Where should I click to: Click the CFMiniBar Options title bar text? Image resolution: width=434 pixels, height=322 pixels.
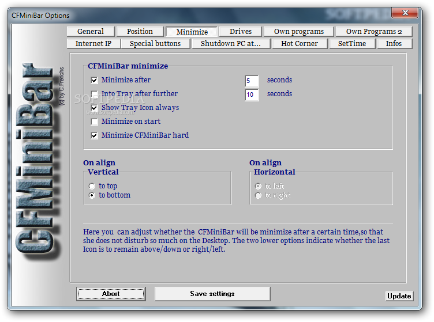40,16
